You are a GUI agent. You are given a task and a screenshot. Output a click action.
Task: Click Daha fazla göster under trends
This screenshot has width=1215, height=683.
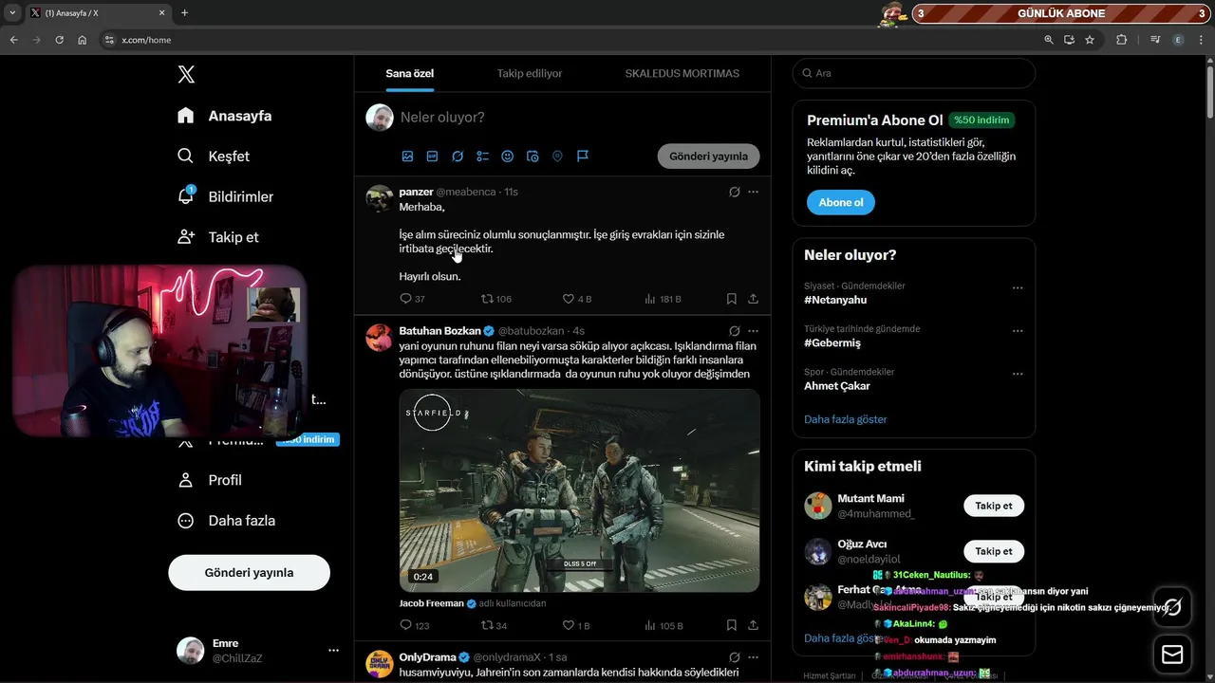coord(846,419)
